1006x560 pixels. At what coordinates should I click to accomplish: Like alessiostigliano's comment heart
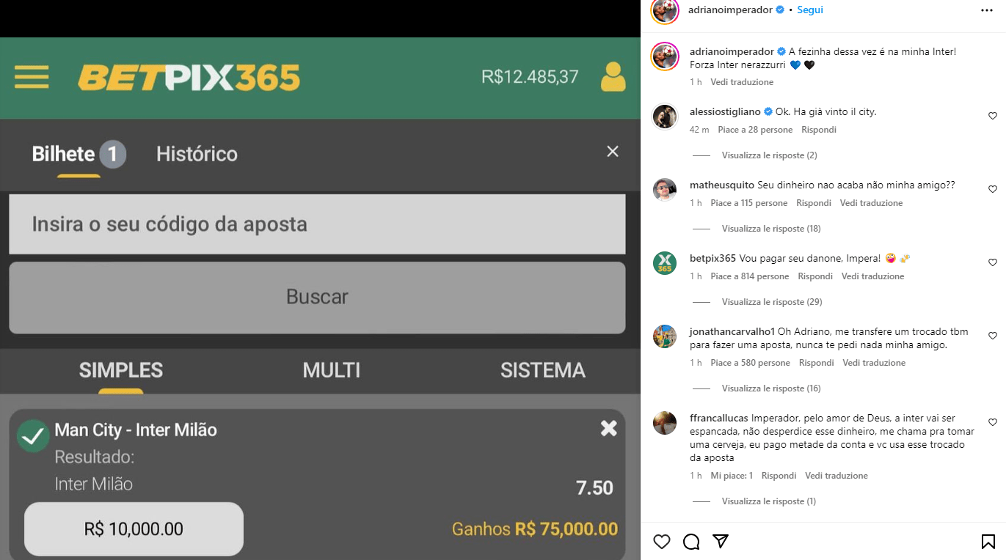click(x=993, y=116)
